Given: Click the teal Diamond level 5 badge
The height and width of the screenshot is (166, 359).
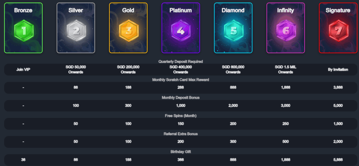Looking at the screenshot, I should [233, 31].
